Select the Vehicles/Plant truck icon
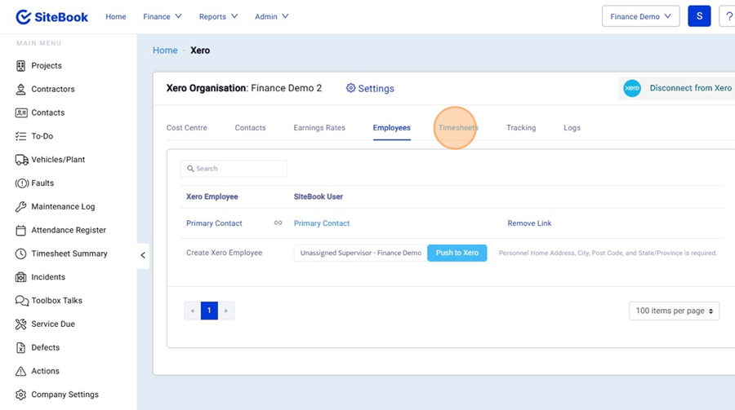Screen dimensions: 735x410 click(x=21, y=160)
